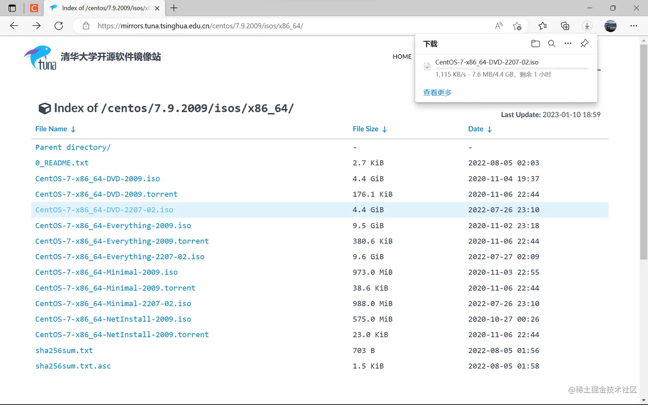Open Read Aloud from address bar

pyautogui.click(x=498, y=26)
